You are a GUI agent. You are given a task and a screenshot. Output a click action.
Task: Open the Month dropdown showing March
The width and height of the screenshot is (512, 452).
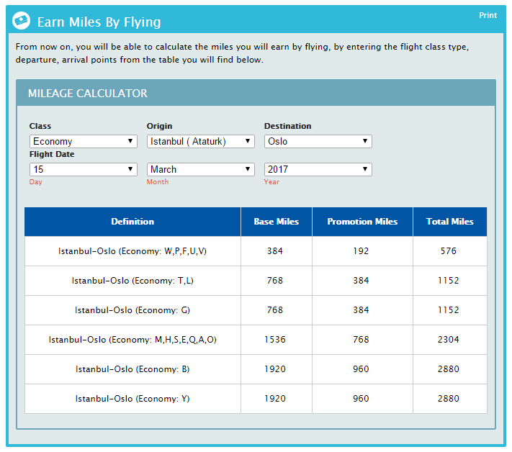pyautogui.click(x=200, y=169)
